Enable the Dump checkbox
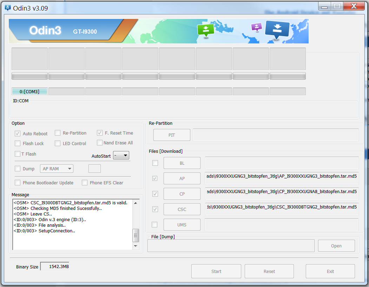The image size is (369, 287). [x=18, y=169]
